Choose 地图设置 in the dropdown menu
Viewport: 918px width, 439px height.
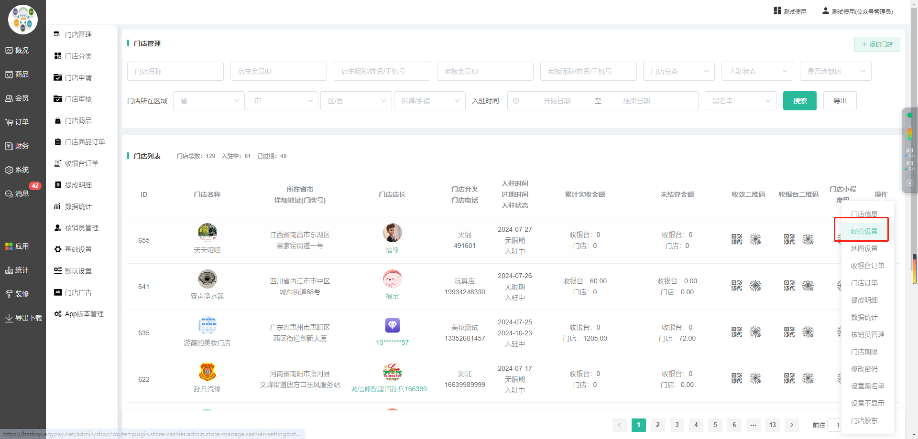pos(864,248)
